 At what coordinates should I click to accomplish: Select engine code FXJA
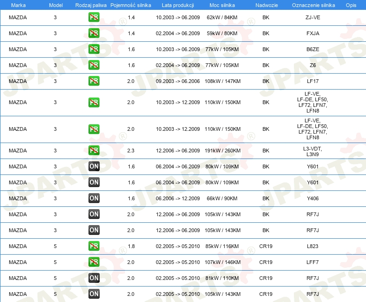[313, 33]
